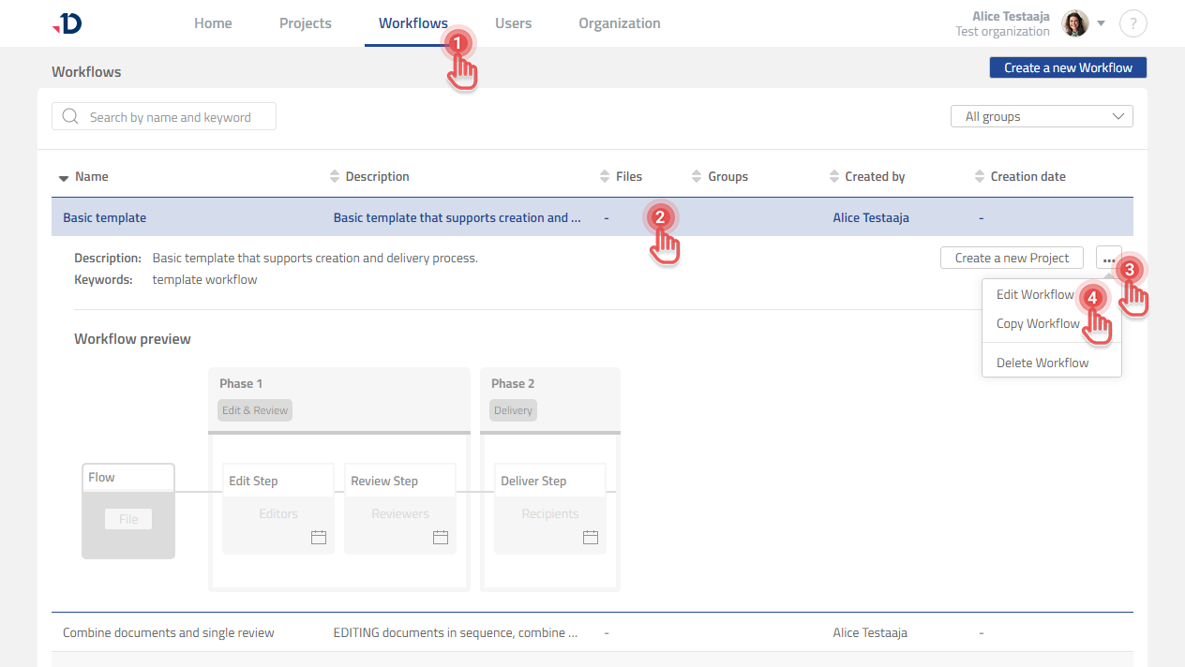Image resolution: width=1185 pixels, height=667 pixels.
Task: Toggle sorting by Created by column
Action: (834, 176)
